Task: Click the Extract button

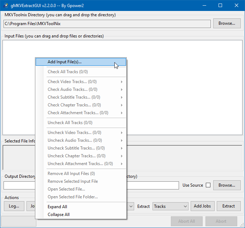Action: (x=229, y=206)
